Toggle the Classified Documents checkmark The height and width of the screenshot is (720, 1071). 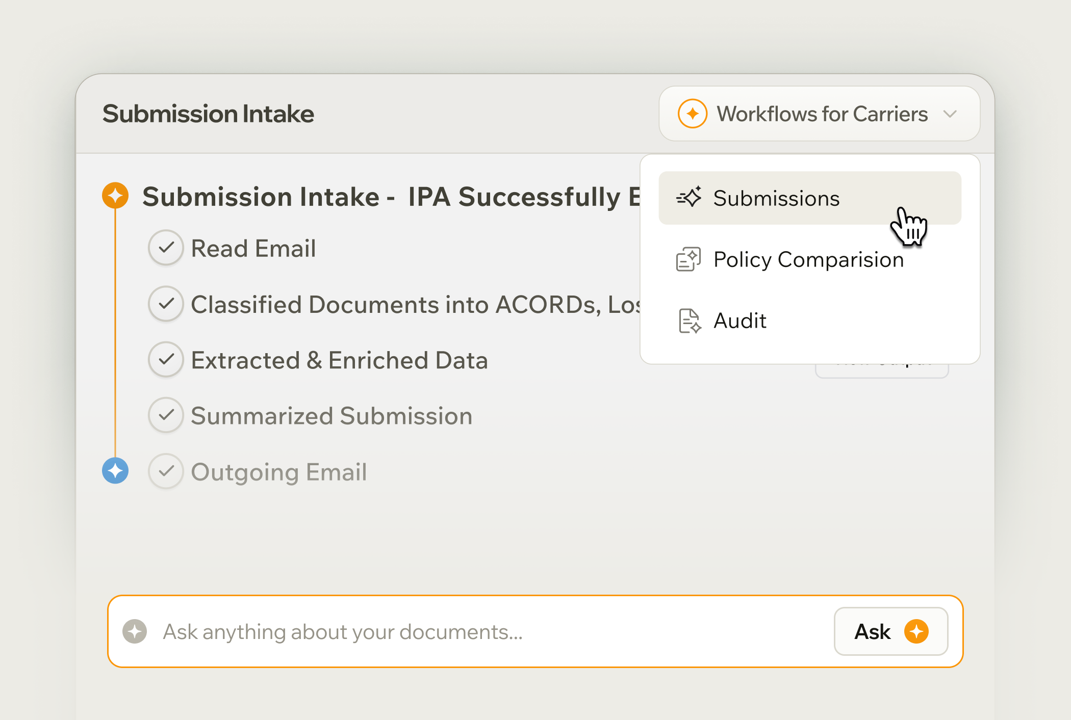click(x=166, y=304)
